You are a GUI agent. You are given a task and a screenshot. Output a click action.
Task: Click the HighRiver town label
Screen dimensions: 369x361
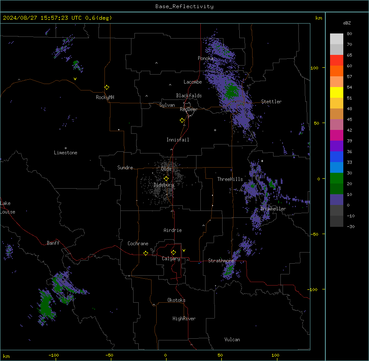(184, 319)
